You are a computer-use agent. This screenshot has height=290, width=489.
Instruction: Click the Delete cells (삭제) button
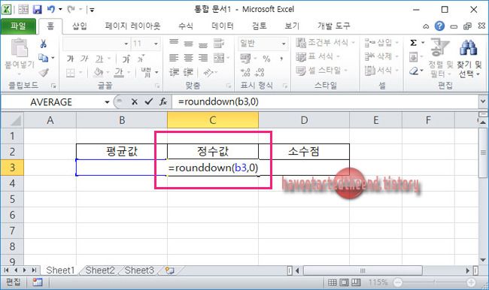pyautogui.click(x=381, y=56)
